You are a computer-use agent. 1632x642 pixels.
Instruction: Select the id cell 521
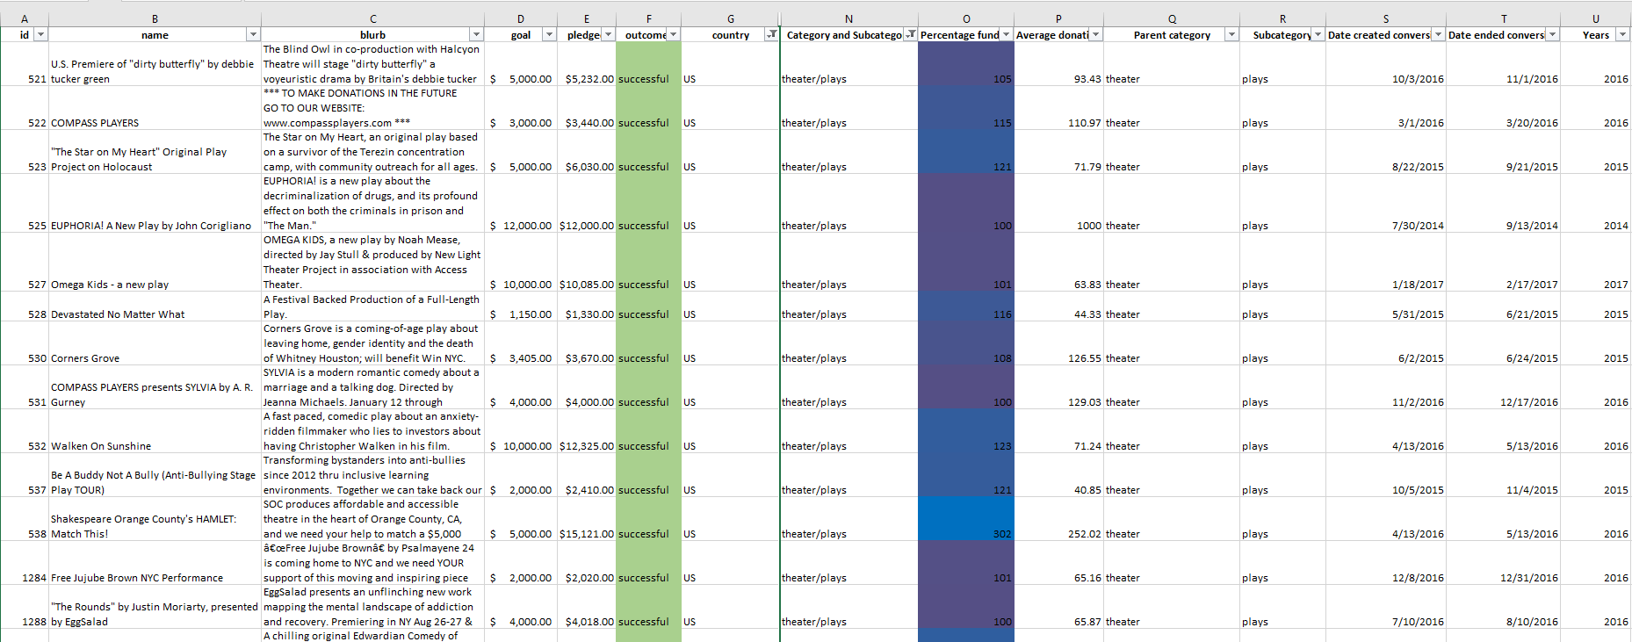(25, 64)
